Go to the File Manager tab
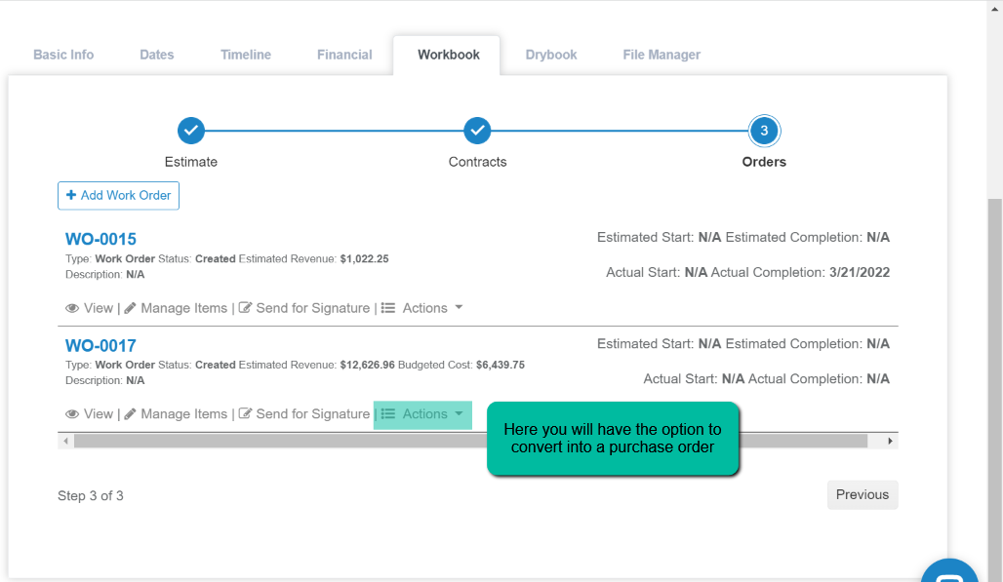This screenshot has height=582, width=1003. coord(662,55)
